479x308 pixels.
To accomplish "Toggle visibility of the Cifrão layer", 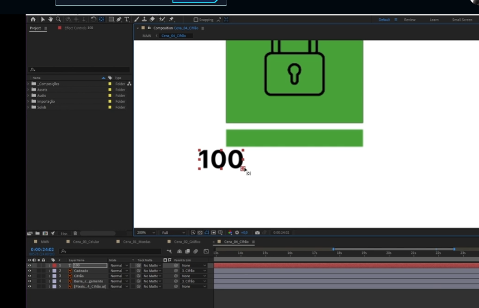I will [x=29, y=276].
